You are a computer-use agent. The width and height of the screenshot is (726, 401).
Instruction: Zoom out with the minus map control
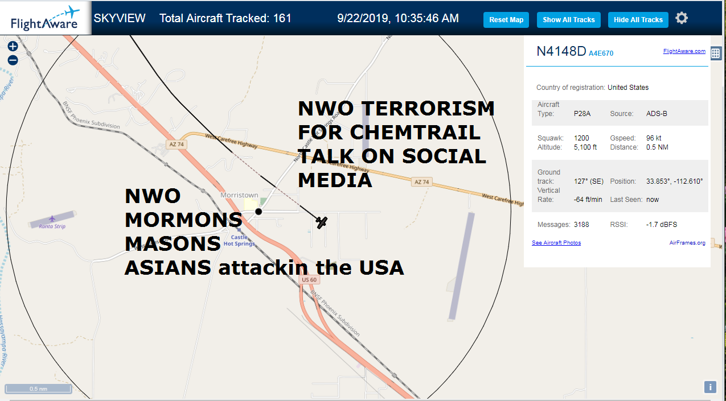(13, 60)
